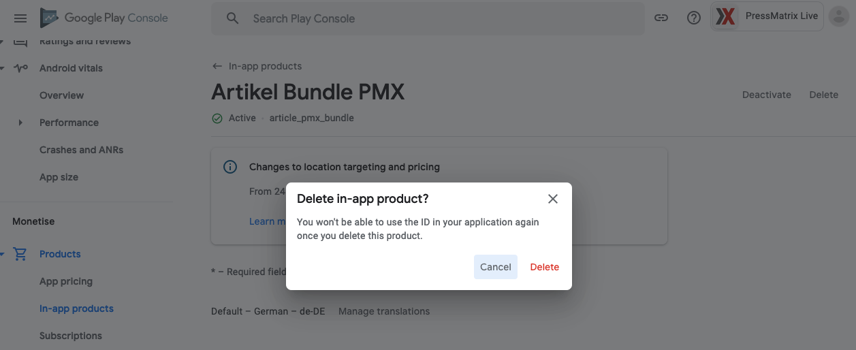
Task: Expand the Performance tree item
Action: click(x=20, y=123)
